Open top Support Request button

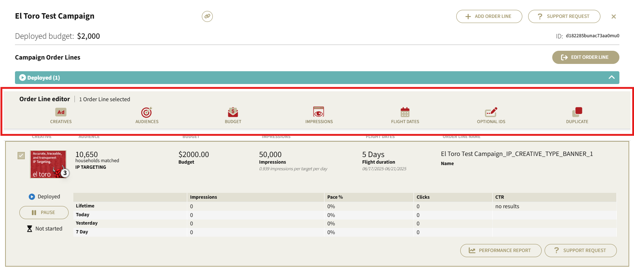pyautogui.click(x=564, y=16)
